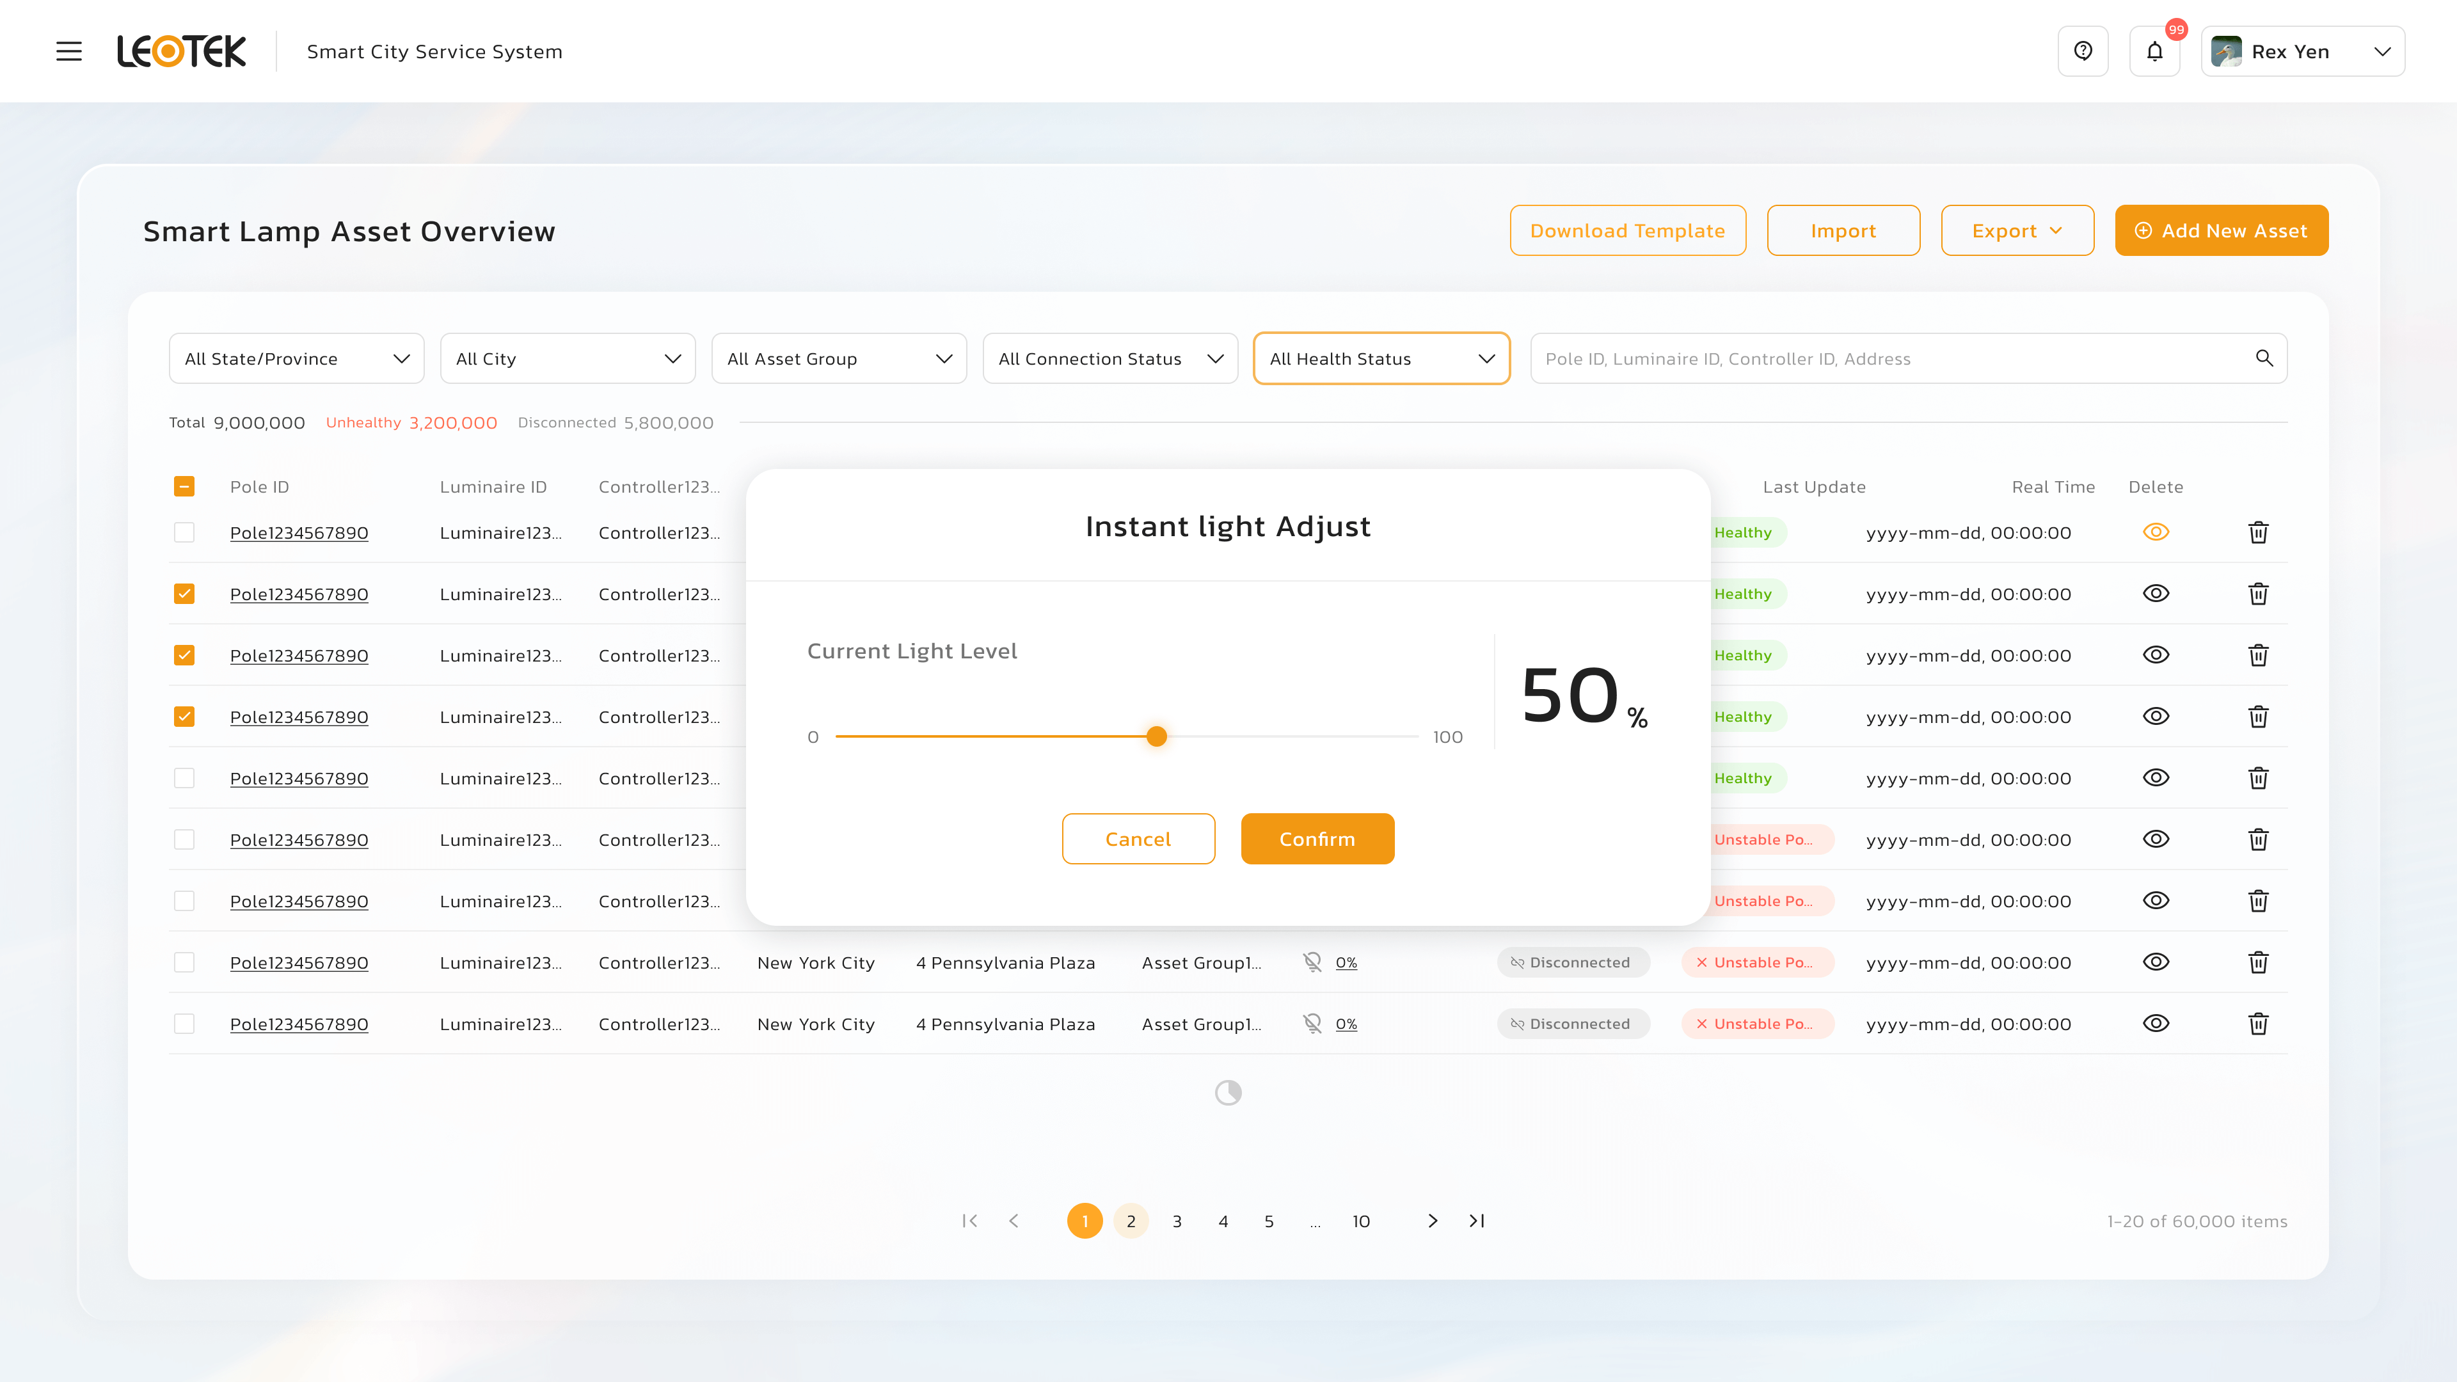2457x1382 pixels.
Task: Go to page 3 in the pagination
Action: pyautogui.click(x=1177, y=1221)
